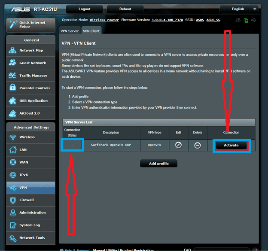Click the System Log notepad icon
The image size is (268, 252).
click(13, 225)
